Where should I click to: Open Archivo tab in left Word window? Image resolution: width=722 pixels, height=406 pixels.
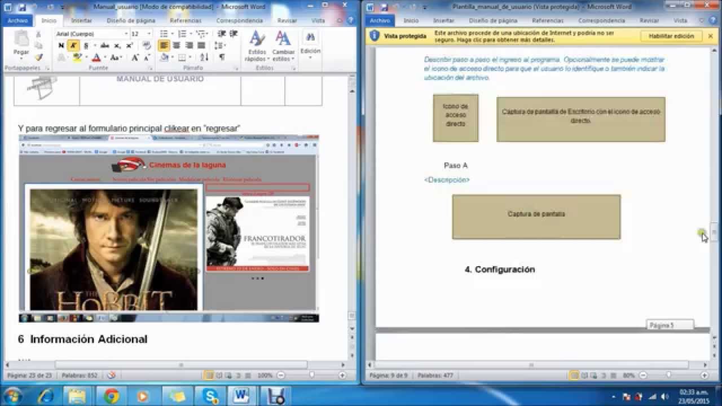[x=17, y=20]
